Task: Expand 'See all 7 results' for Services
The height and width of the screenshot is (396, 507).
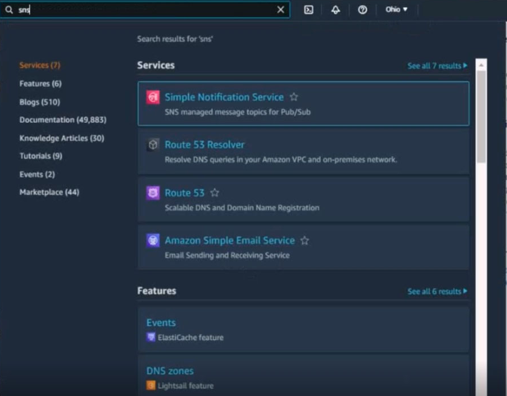Action: (x=437, y=66)
